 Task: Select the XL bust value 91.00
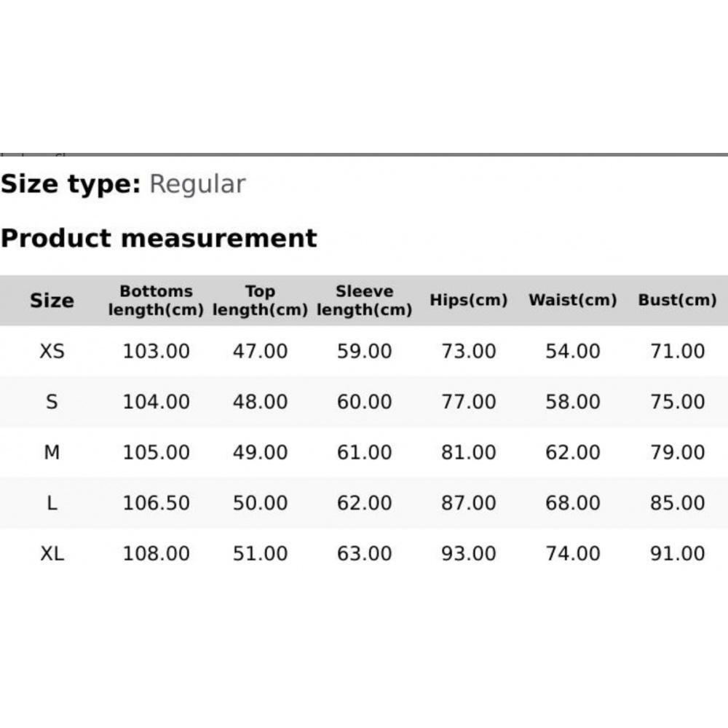(677, 554)
